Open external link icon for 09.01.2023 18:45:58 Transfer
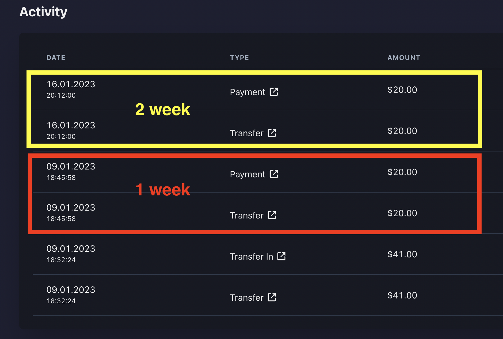The width and height of the screenshot is (503, 339). click(272, 215)
